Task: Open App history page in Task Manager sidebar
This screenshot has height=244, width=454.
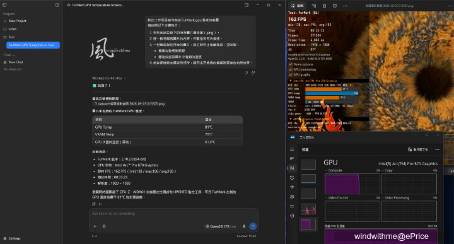Action: point(292,178)
